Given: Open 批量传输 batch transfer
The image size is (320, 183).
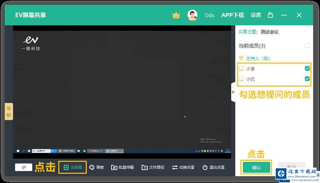Looking at the screenshot, I should point(122,167).
